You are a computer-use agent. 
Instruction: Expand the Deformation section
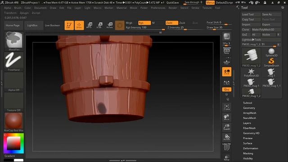coord(251,148)
